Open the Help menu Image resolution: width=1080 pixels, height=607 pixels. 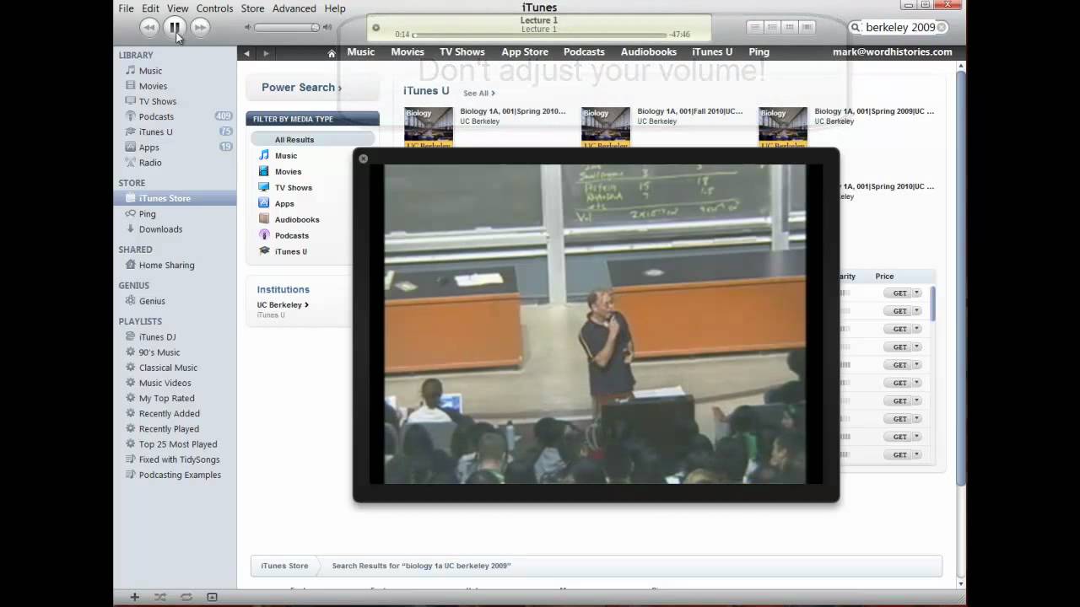(x=335, y=8)
